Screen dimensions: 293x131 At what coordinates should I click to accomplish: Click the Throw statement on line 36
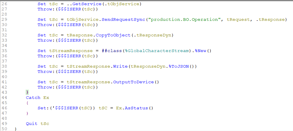(68, 56)
